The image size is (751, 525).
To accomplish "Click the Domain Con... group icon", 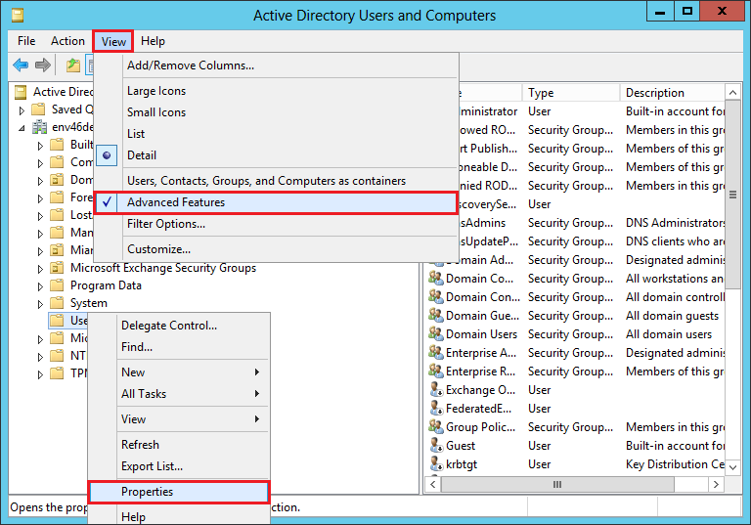I will (x=436, y=297).
